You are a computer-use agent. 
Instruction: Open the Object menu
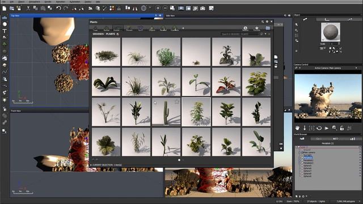point(21,2)
